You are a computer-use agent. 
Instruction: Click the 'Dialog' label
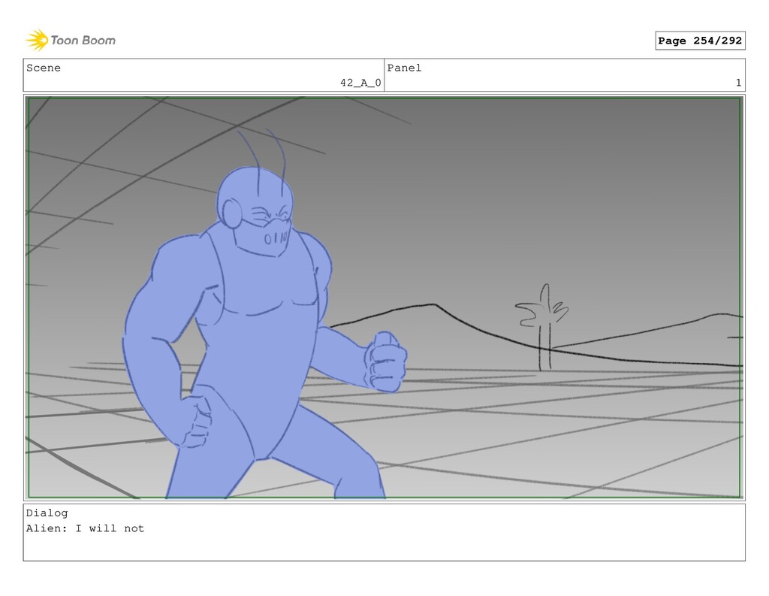pos(47,513)
